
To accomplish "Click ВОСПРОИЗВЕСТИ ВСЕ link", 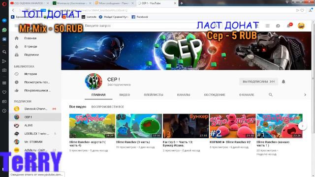I will pos(107,107).
